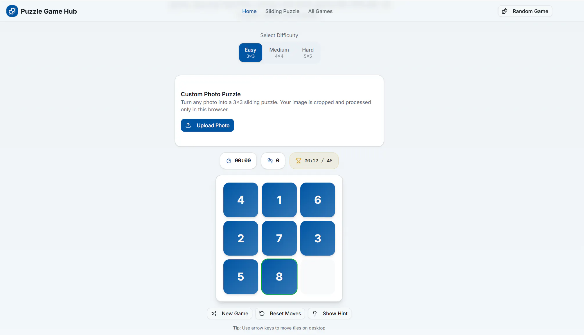Select Easy 3×3 difficulty
Image resolution: width=584 pixels, height=335 pixels.
[x=250, y=52]
